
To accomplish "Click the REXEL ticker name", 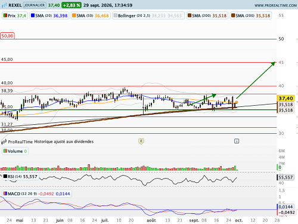I will pyautogui.click(x=15, y=5).
